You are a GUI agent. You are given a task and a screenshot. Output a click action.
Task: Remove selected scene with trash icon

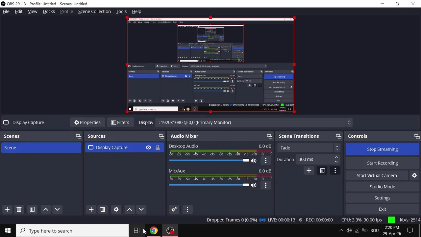[19, 209]
